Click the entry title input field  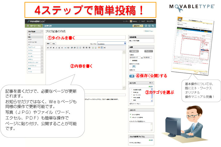pos(85,38)
